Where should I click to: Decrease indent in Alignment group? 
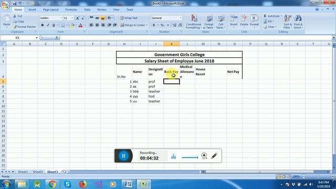109,25
